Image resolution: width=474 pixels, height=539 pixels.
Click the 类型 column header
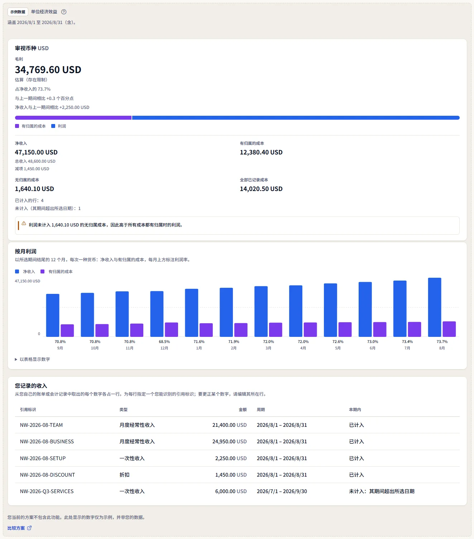coord(124,410)
